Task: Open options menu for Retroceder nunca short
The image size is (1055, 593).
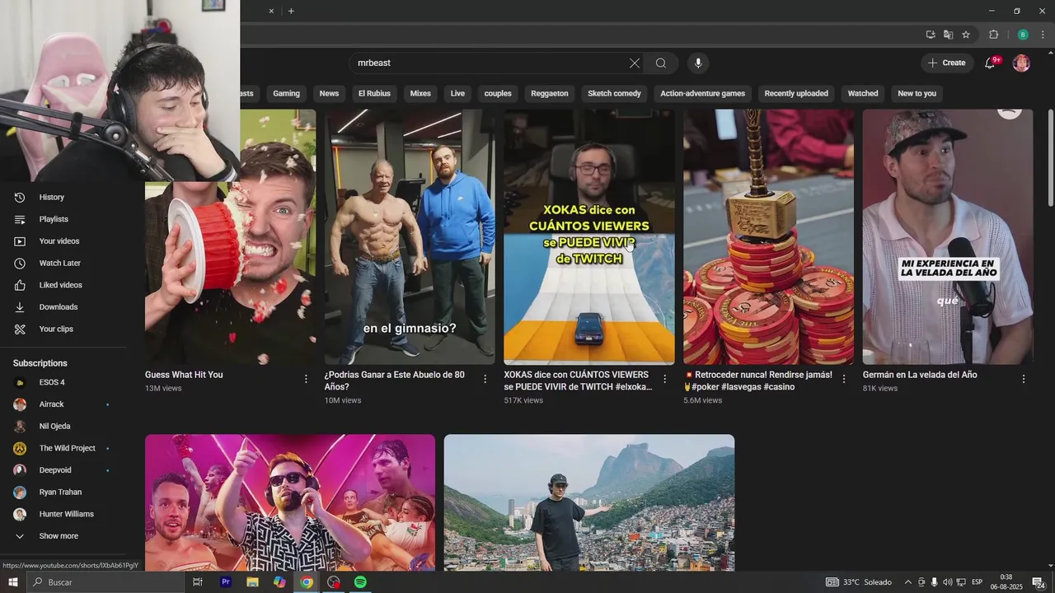Action: 843,379
